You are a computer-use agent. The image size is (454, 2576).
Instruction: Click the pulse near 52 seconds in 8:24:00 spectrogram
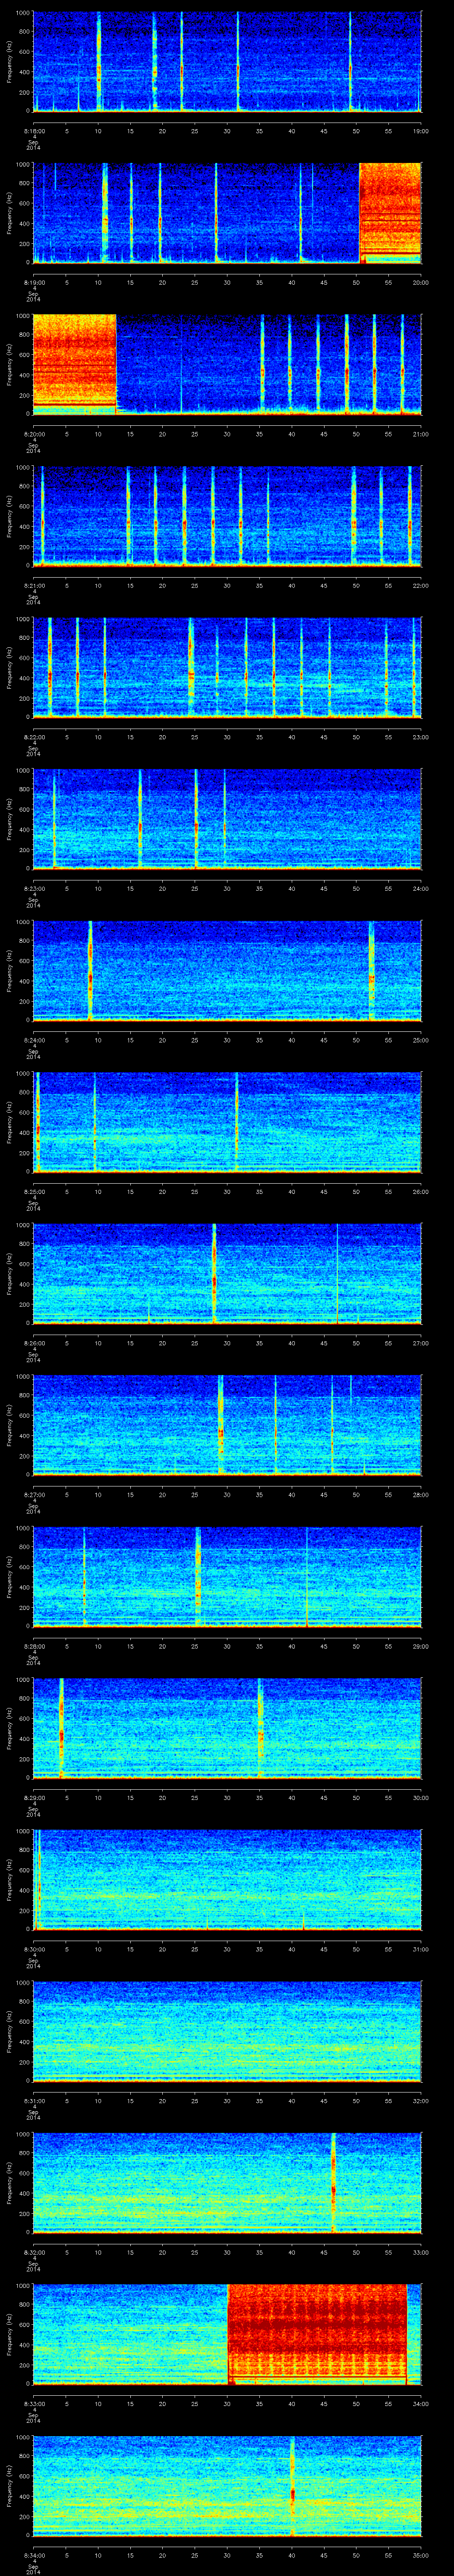(371, 970)
